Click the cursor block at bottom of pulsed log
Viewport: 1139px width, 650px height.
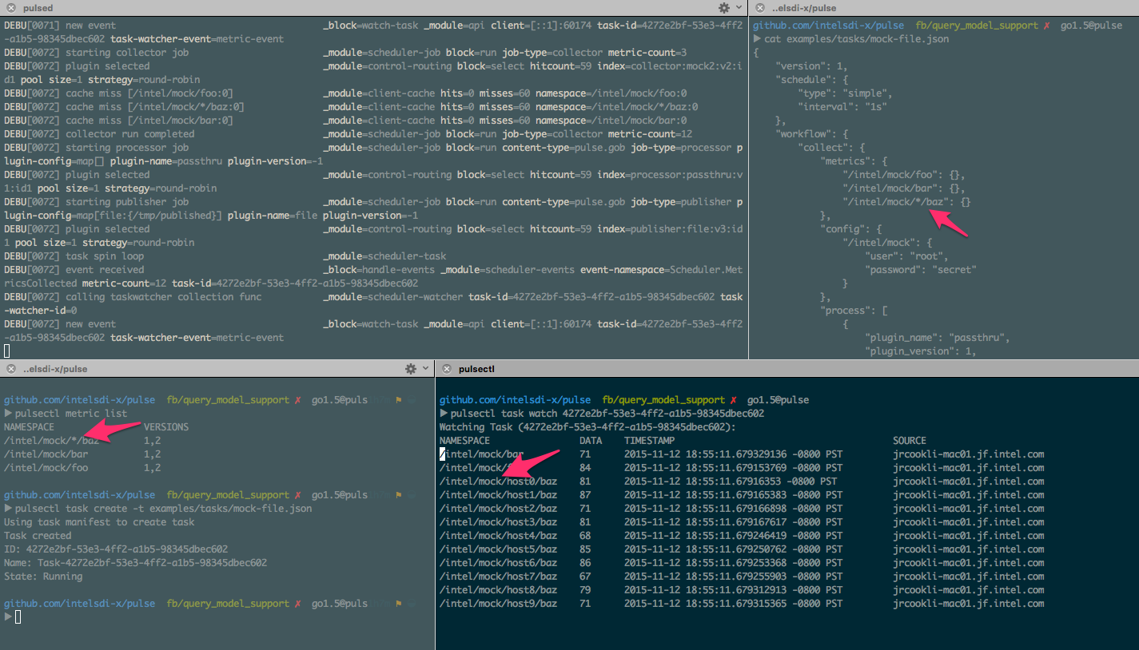[7, 351]
